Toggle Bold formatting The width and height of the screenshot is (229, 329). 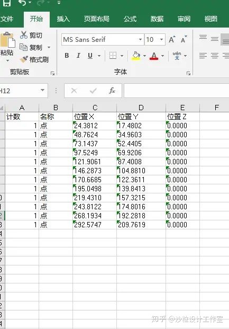67,56
